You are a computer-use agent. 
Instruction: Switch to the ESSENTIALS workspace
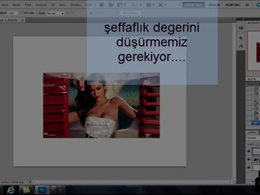(193, 5)
